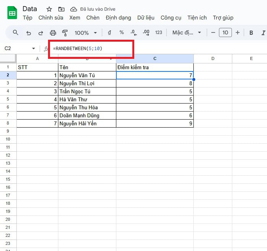Click the undo arrow
Screen dimensions: 267x251
(28, 33)
